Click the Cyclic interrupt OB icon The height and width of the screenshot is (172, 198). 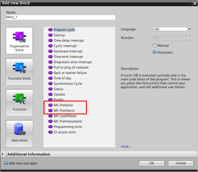[x=50, y=46]
